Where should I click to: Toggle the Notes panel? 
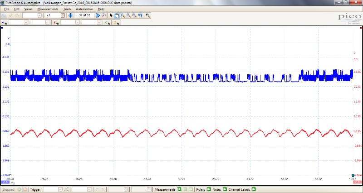pos(225,189)
